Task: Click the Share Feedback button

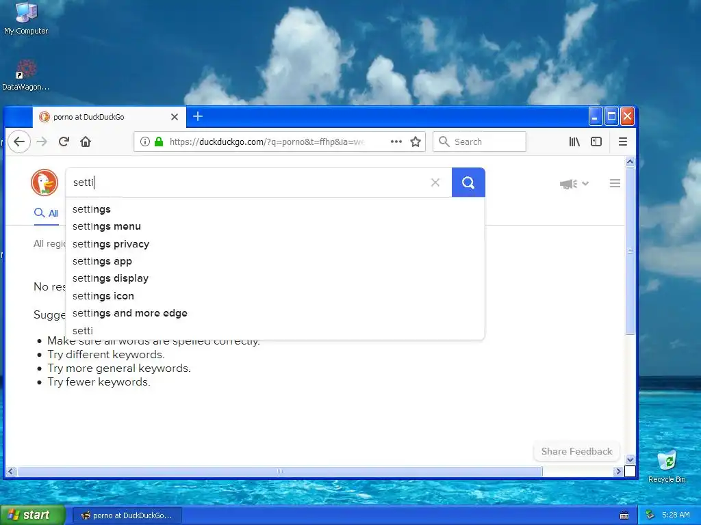Action: 576,451
